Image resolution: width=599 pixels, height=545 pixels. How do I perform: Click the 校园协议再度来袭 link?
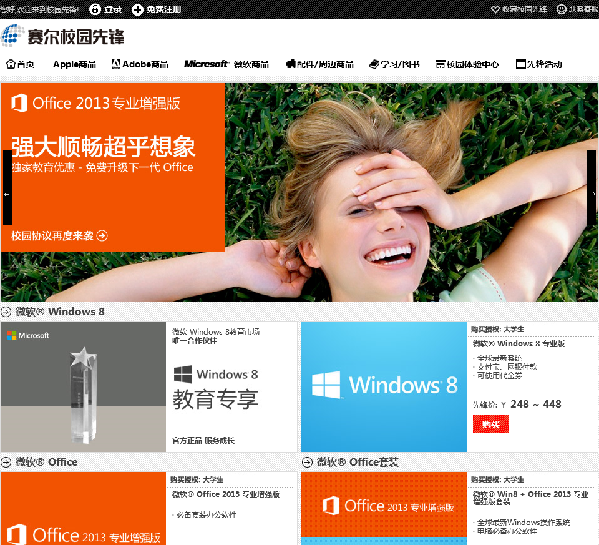click(52, 236)
